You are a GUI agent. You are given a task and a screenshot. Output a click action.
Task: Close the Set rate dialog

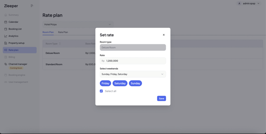point(164,35)
